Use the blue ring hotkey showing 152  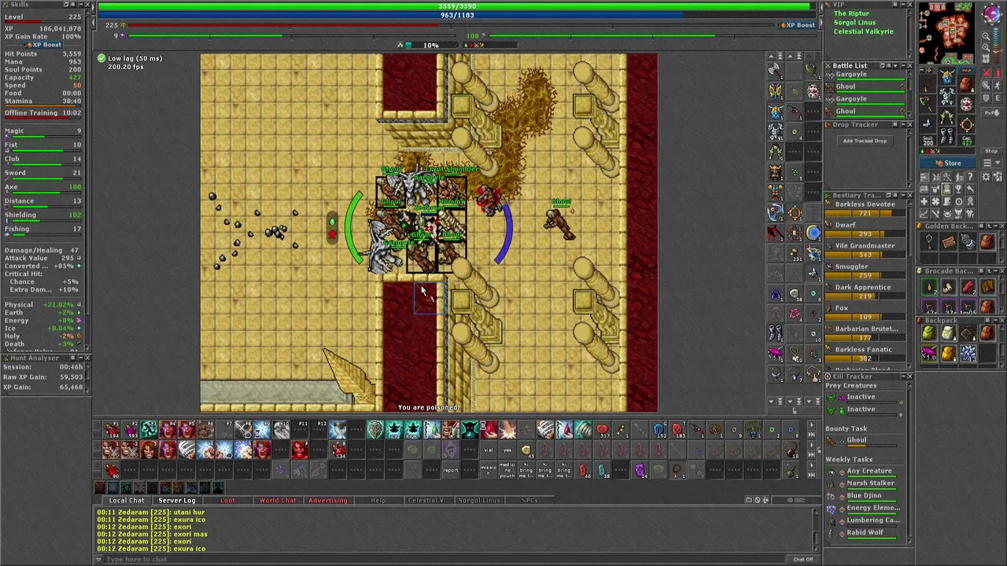pos(658,429)
